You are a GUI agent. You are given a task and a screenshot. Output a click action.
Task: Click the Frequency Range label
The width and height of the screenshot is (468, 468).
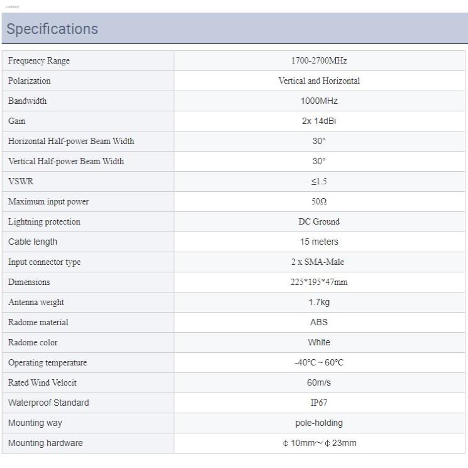coord(39,61)
